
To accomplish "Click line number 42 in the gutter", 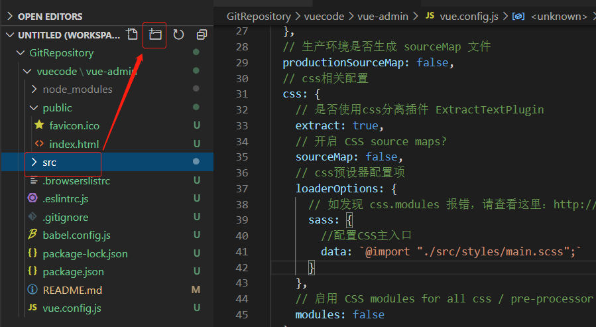I will pyautogui.click(x=242, y=268).
